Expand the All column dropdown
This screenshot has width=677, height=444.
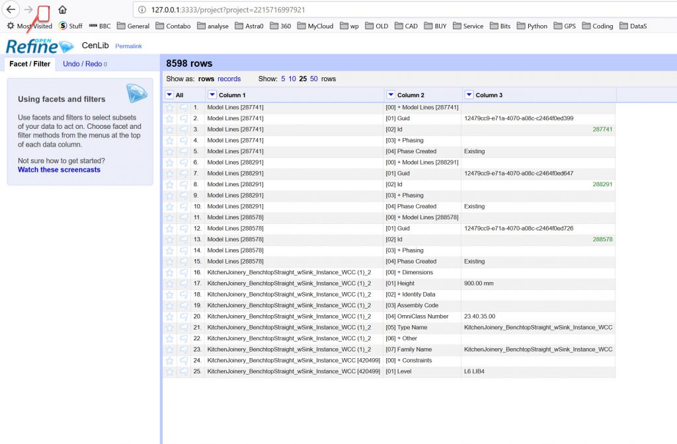click(x=169, y=95)
